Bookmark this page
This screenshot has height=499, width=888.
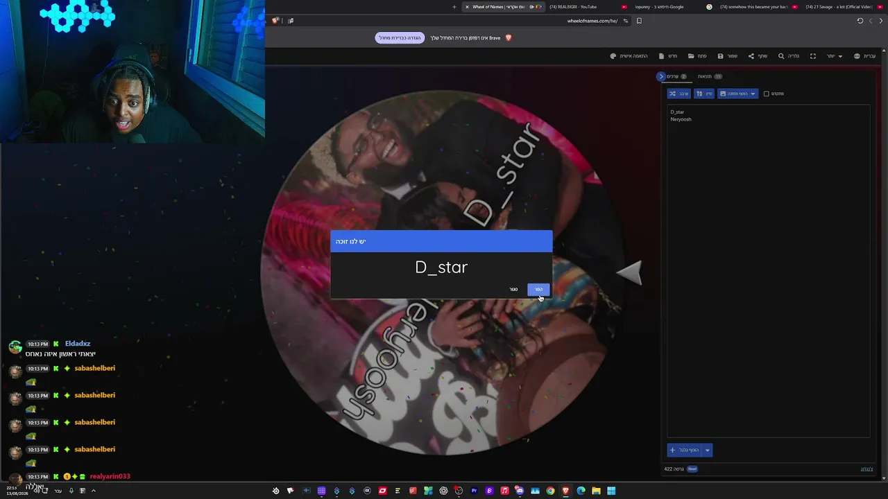tap(639, 21)
